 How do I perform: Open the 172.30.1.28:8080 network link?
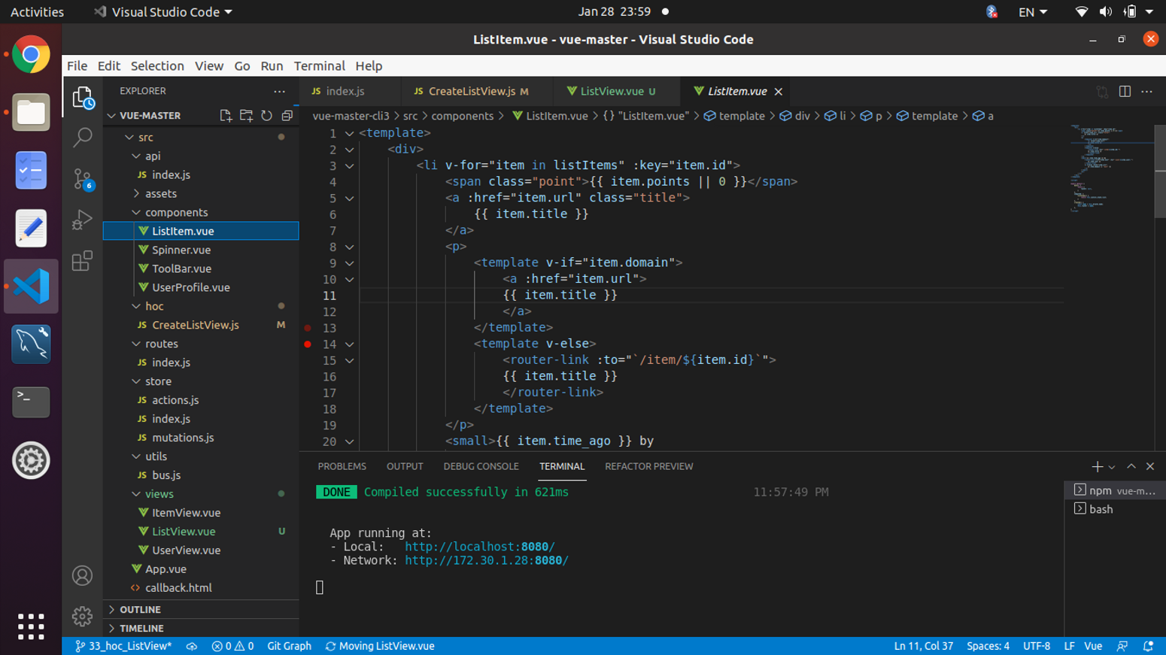487,560
